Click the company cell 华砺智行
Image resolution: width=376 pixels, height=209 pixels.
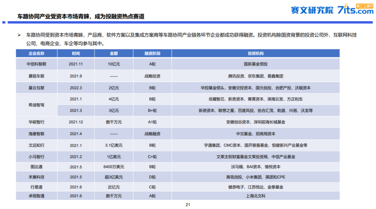pos(37,122)
